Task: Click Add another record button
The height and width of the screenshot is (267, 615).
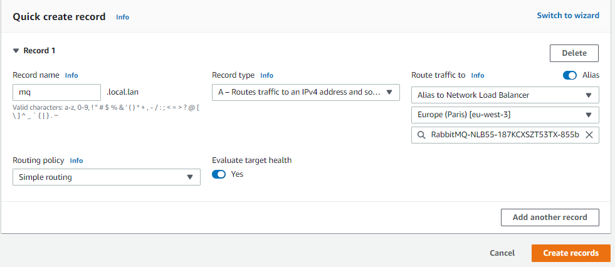Action: [x=550, y=217]
